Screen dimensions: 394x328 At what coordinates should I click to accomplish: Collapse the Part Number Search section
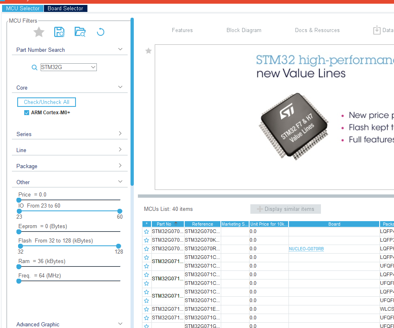pyautogui.click(x=120, y=49)
